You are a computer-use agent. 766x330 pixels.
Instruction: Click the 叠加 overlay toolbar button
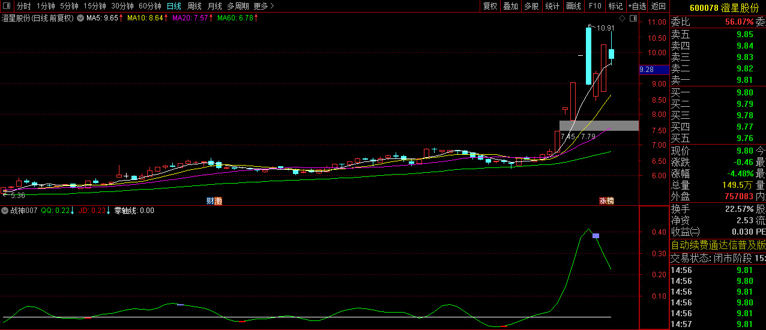pyautogui.click(x=511, y=6)
